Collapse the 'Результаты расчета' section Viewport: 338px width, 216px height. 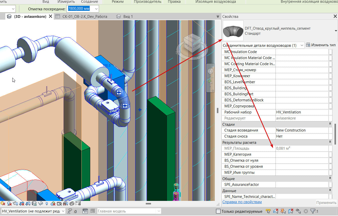click(x=330, y=142)
